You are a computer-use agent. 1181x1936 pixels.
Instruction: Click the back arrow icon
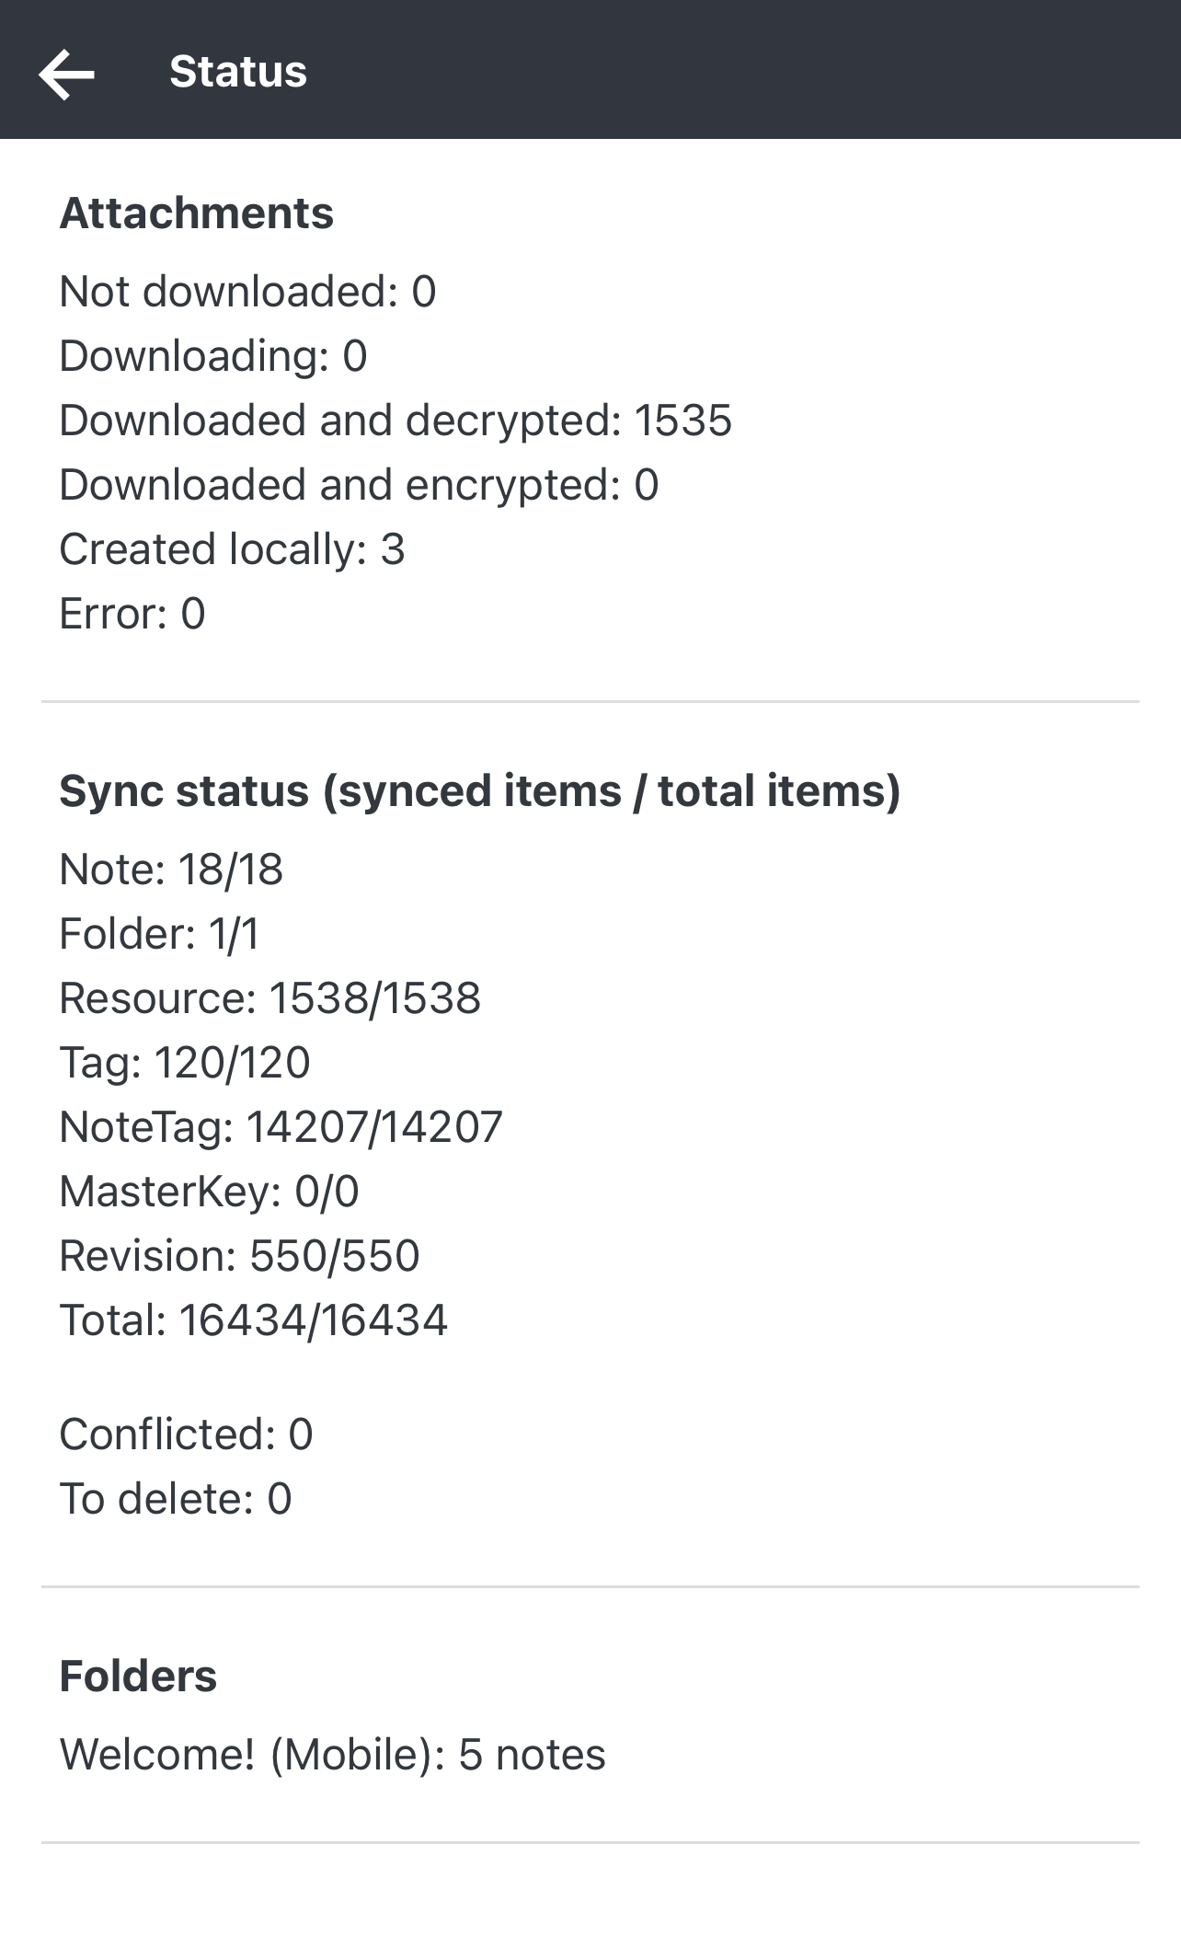click(x=65, y=73)
